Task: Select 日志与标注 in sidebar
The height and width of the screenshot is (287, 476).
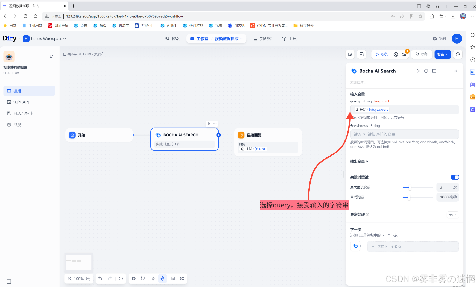Action: coord(29,113)
